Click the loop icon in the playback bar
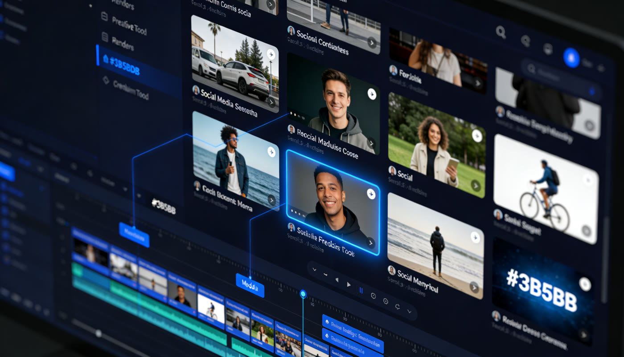The image size is (624, 357). click(x=398, y=307)
